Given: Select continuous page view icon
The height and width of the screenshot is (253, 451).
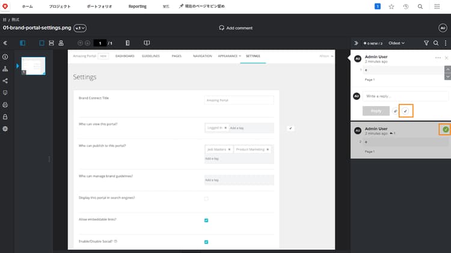Looking at the screenshot, I should click(x=52, y=43).
